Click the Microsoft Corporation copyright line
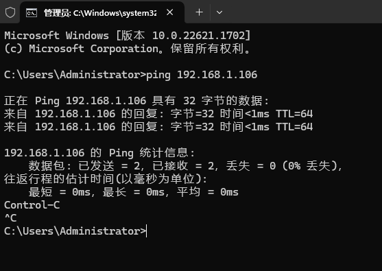Screen dimensions: 382x271 tap(127, 49)
